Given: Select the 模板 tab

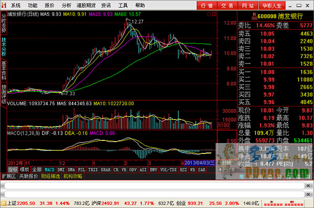Looking at the screenshot, I should [x=25, y=170].
